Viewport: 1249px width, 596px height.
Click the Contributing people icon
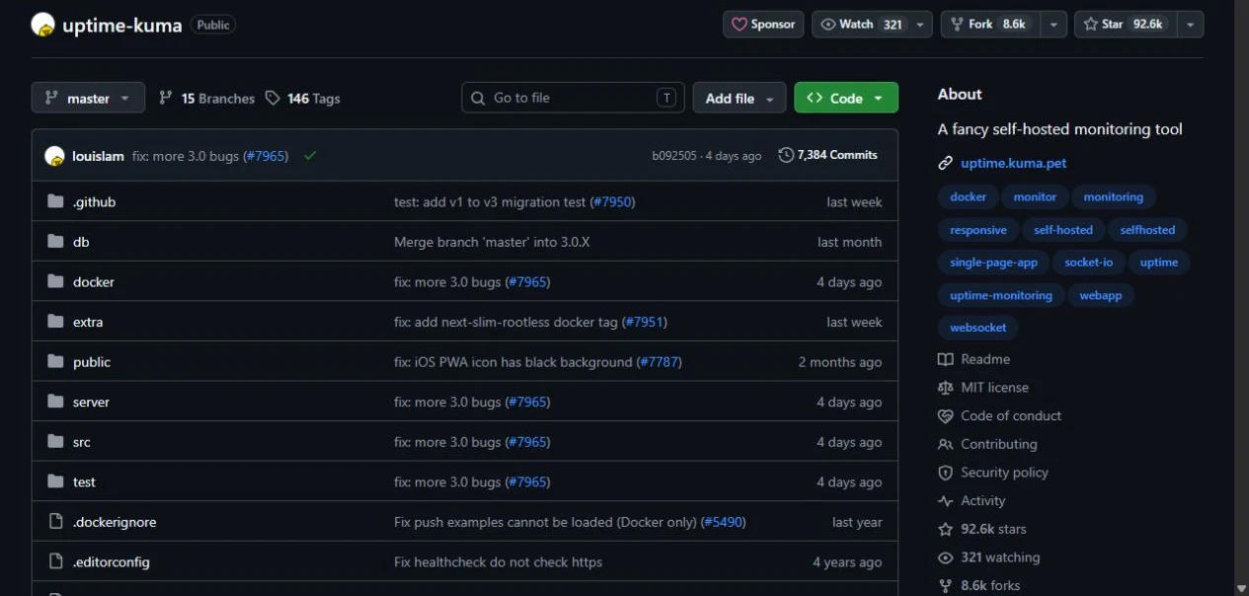[945, 445]
